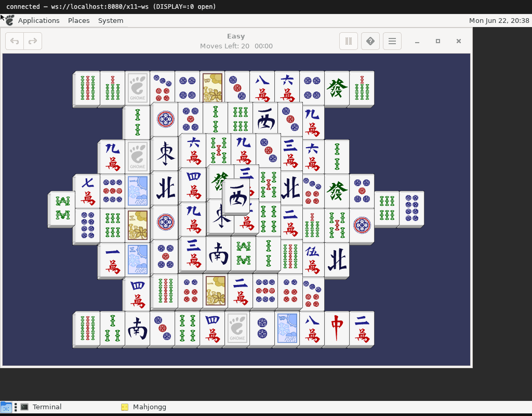This screenshot has width=532, height=416.
Task: Click the 'Moves Left: 20' status text
Action: point(224,46)
